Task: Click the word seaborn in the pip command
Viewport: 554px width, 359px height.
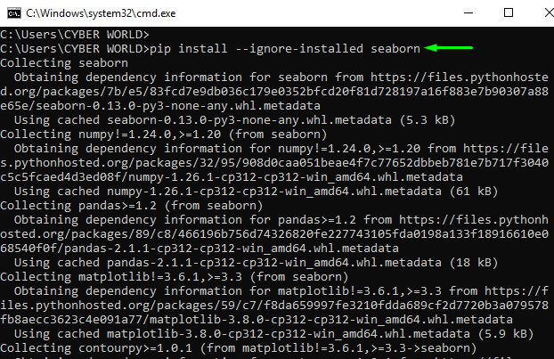Action: pyautogui.click(x=395, y=48)
